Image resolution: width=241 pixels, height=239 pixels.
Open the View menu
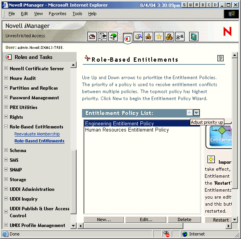(x=38, y=14)
